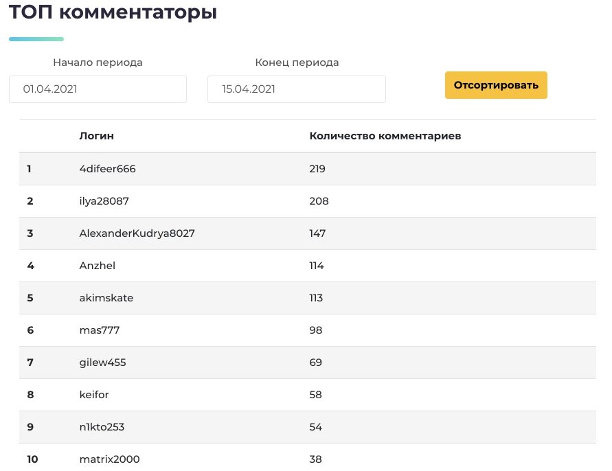Click the n1kto253 login
Viewport: 612px width, 471px height.
[x=102, y=427]
